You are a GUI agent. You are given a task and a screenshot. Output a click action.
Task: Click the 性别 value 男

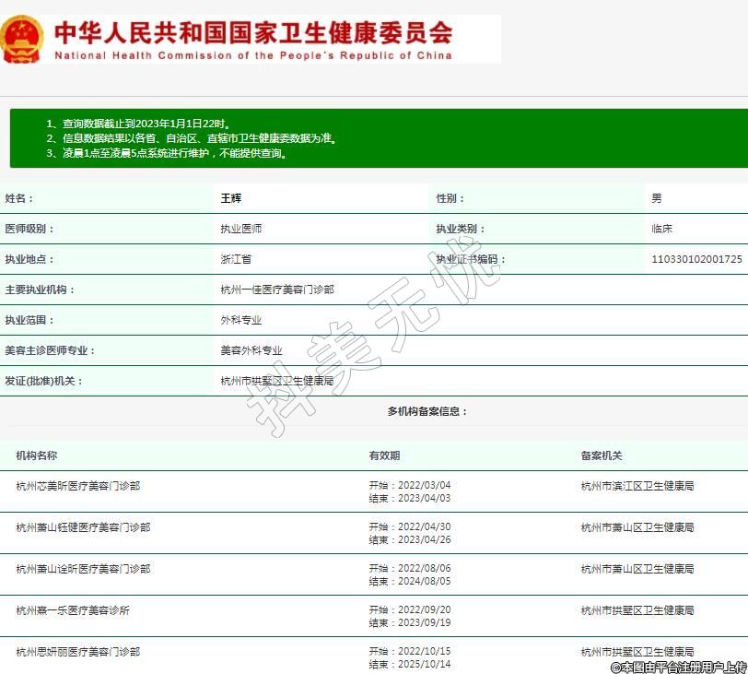pyautogui.click(x=656, y=198)
